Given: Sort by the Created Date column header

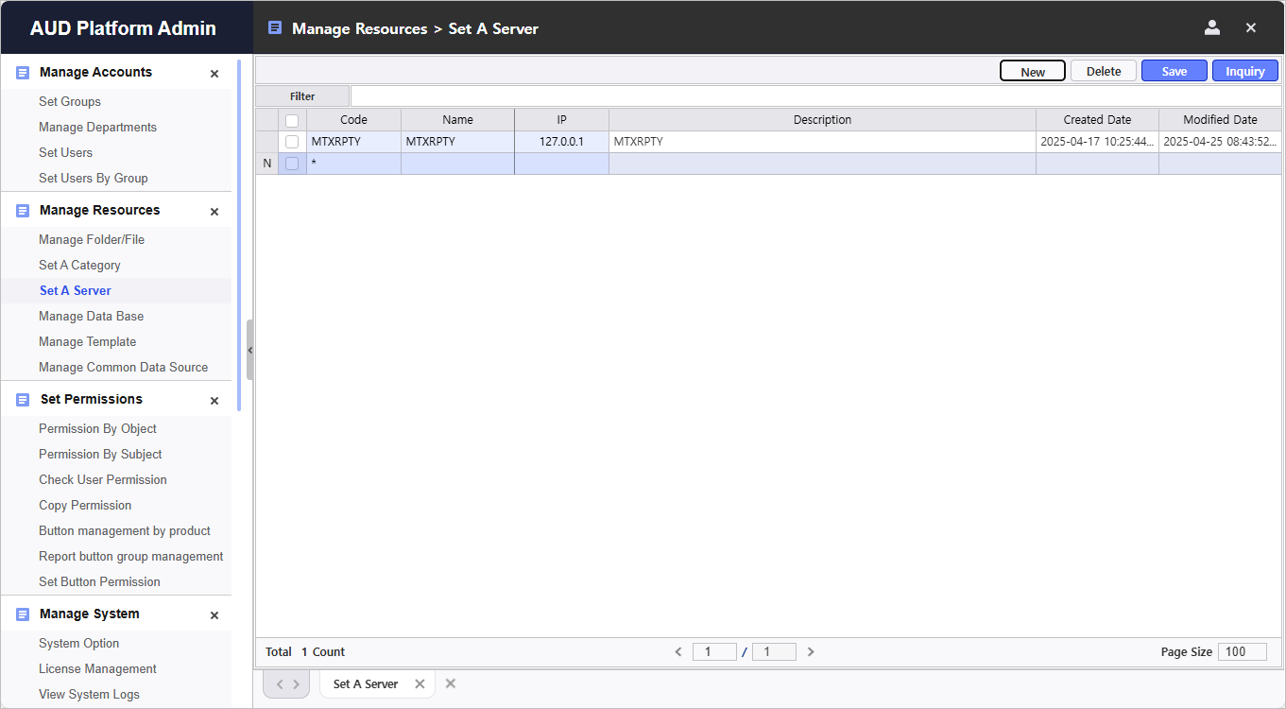Looking at the screenshot, I should point(1097,120).
